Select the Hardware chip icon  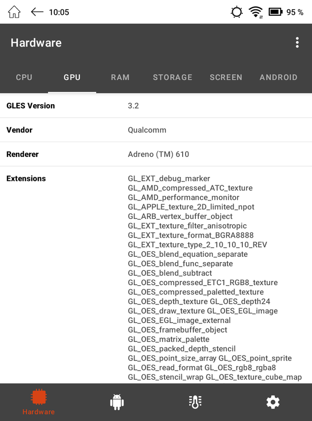point(38,398)
